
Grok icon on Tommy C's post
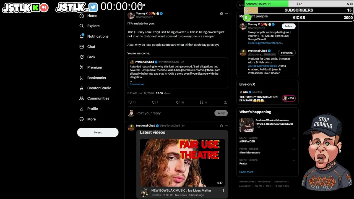[221, 14]
